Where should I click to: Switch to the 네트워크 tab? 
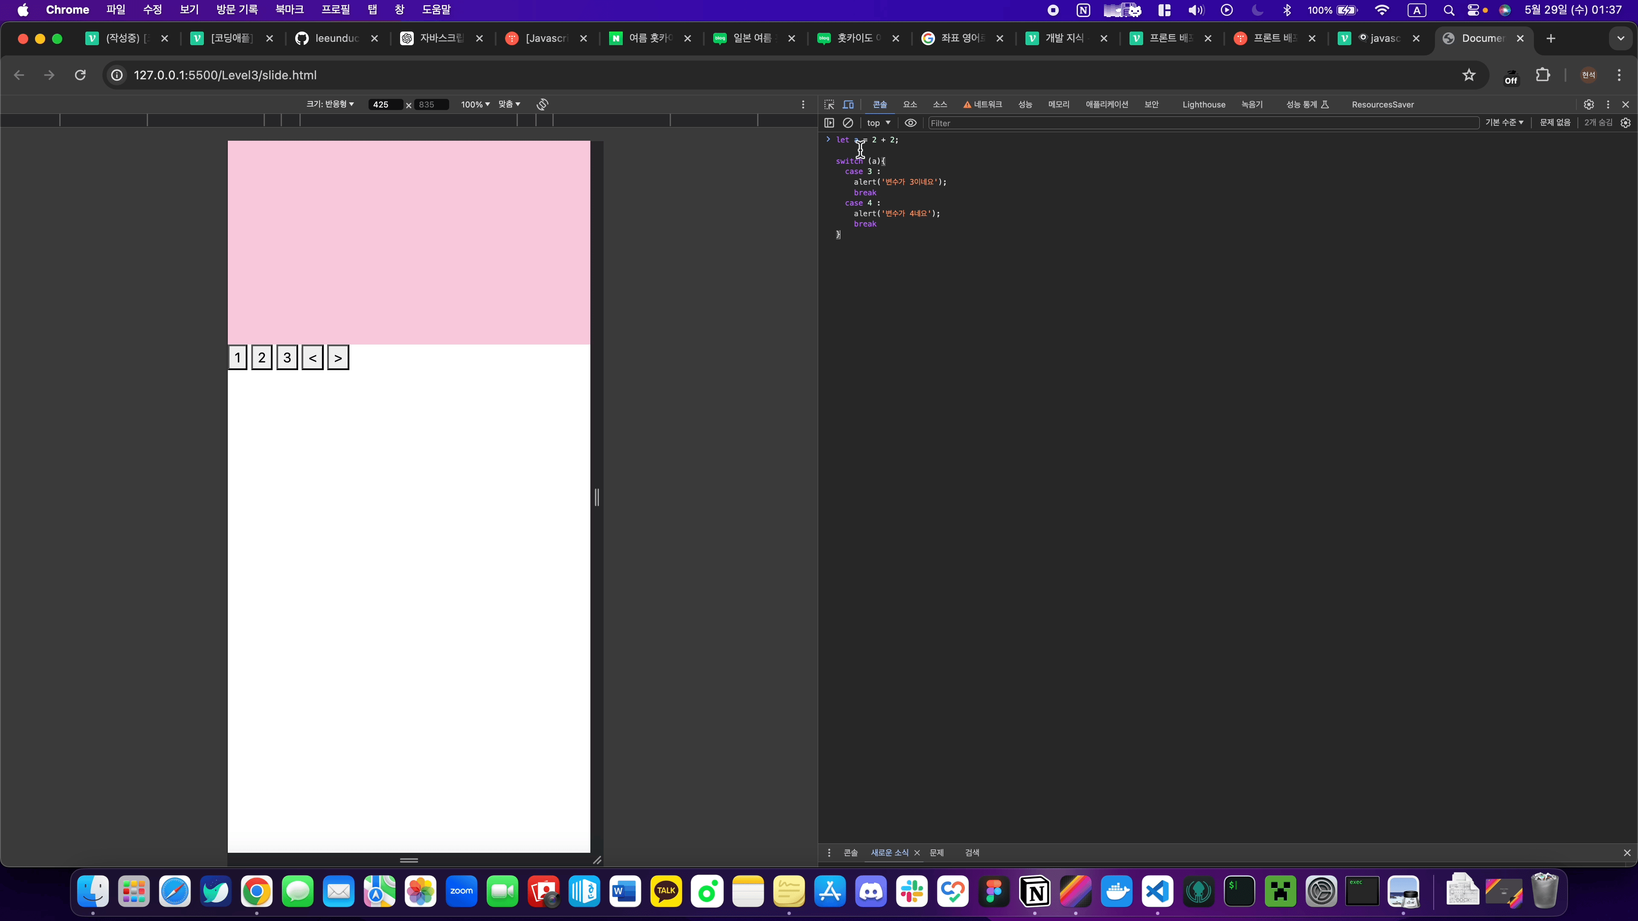pyautogui.click(x=983, y=104)
